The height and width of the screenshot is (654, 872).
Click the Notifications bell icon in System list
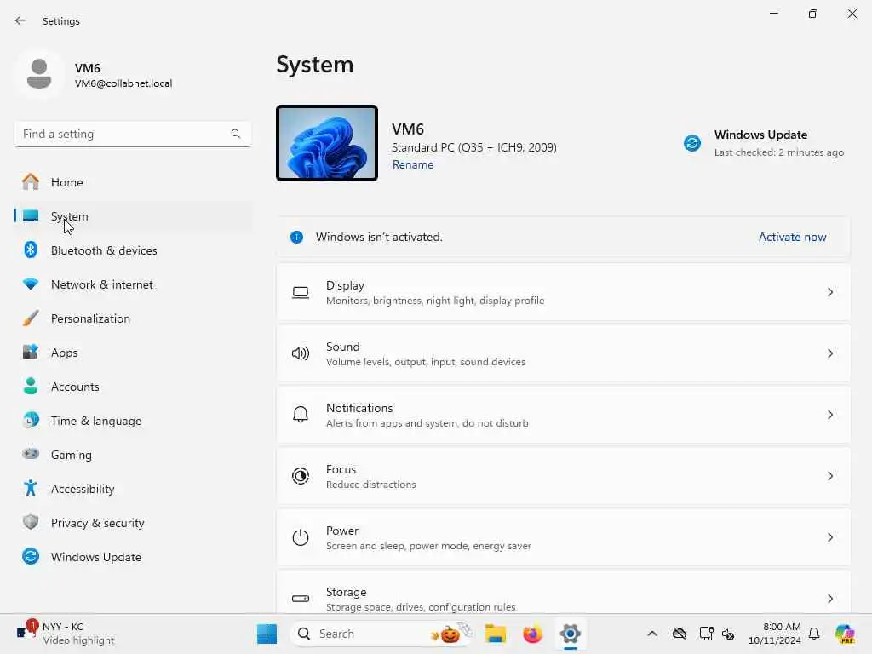(x=301, y=415)
